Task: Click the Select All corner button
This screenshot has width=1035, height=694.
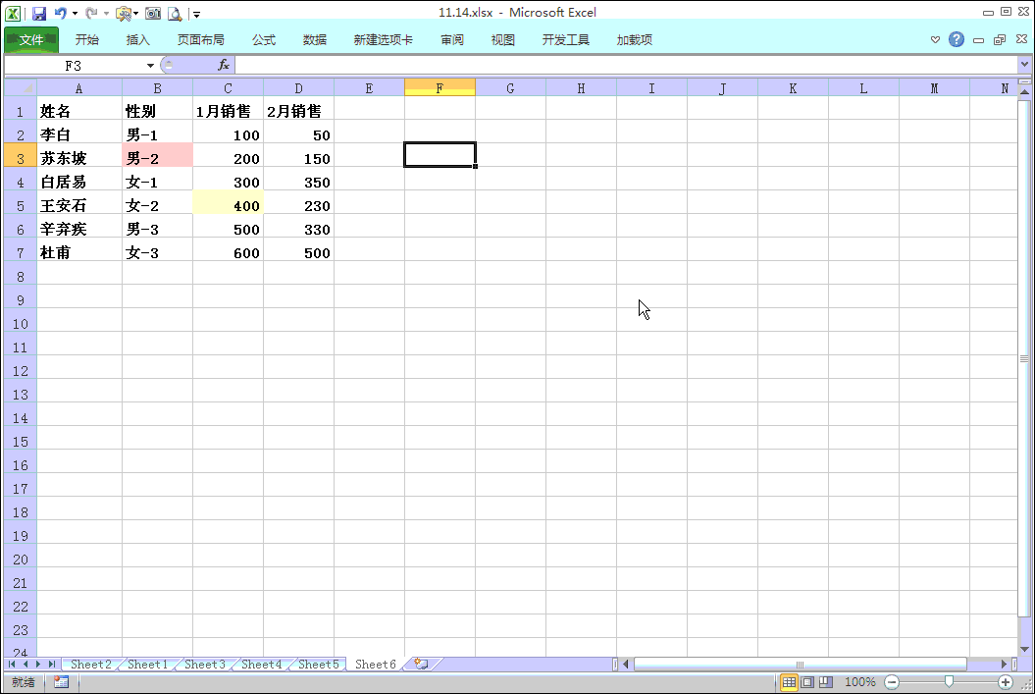Action: [21, 87]
